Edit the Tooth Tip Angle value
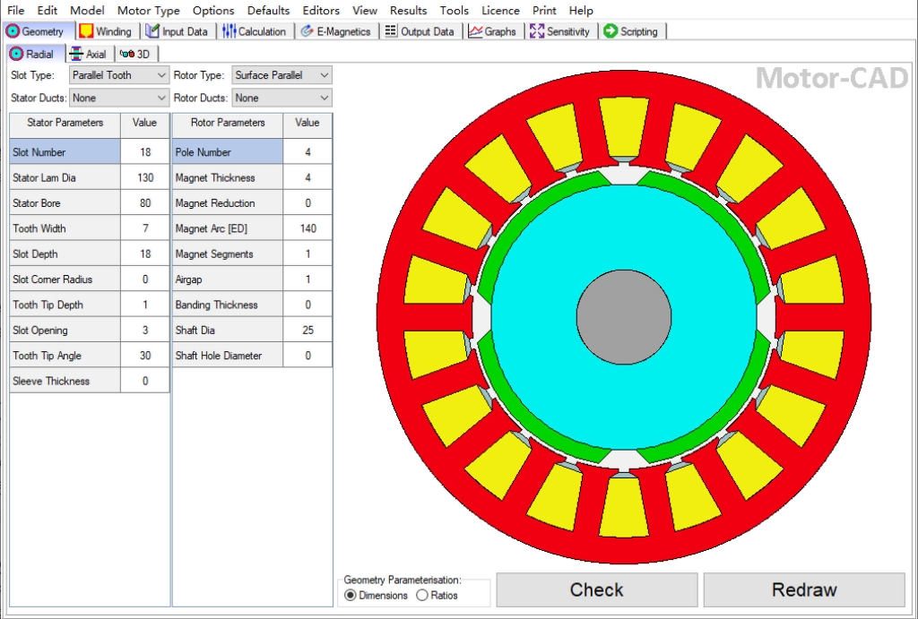This screenshot has height=619, width=918. [145, 356]
